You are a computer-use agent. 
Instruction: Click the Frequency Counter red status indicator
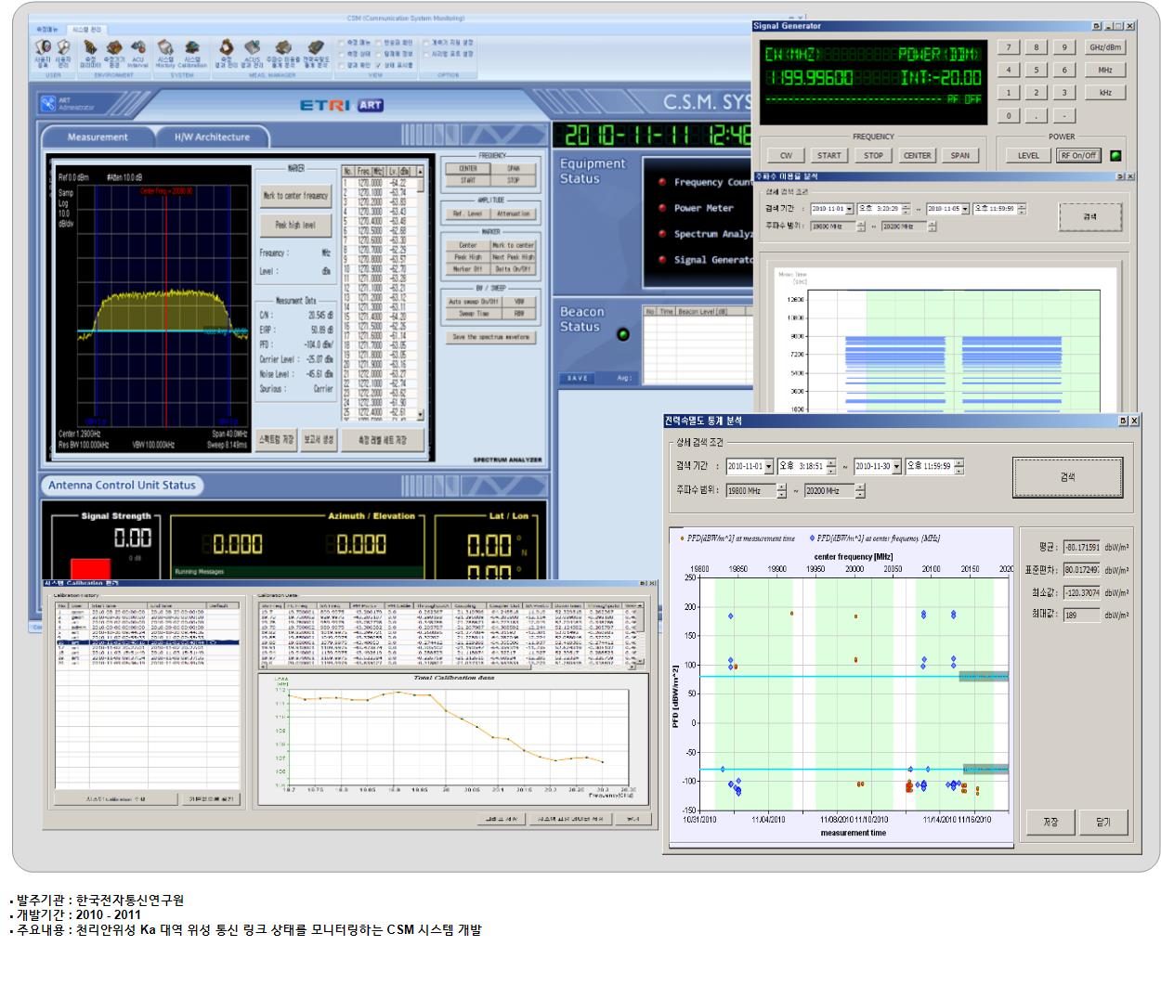coord(662,183)
